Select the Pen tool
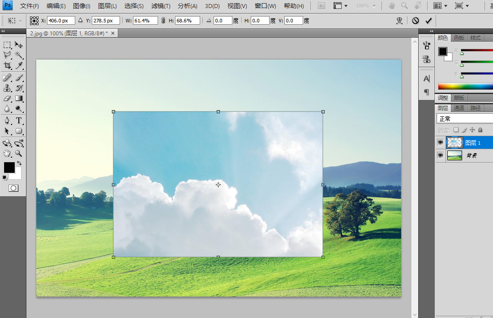Viewport: 493px width, 318px height. point(7,120)
